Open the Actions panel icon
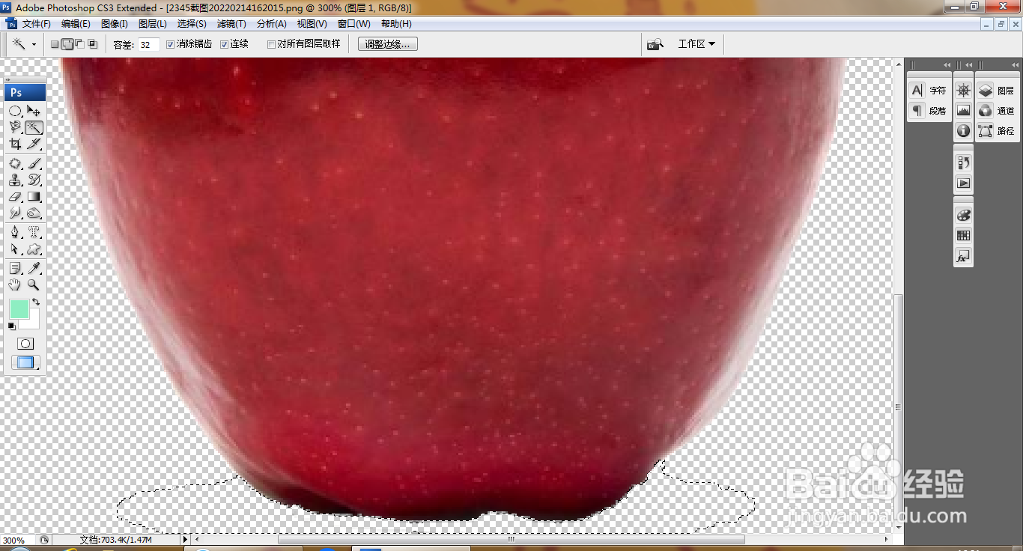Image resolution: width=1023 pixels, height=551 pixels. tap(964, 183)
